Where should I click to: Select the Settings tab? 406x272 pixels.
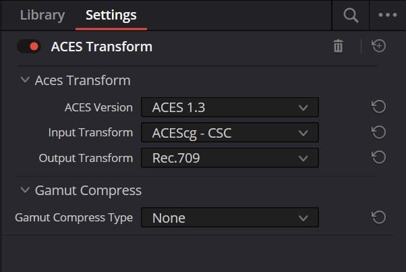coord(111,15)
